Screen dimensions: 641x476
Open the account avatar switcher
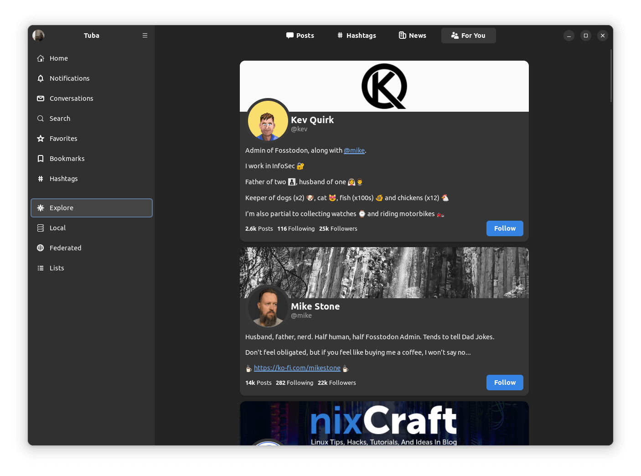point(38,36)
